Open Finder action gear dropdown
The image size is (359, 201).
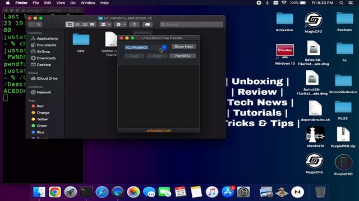[121, 25]
